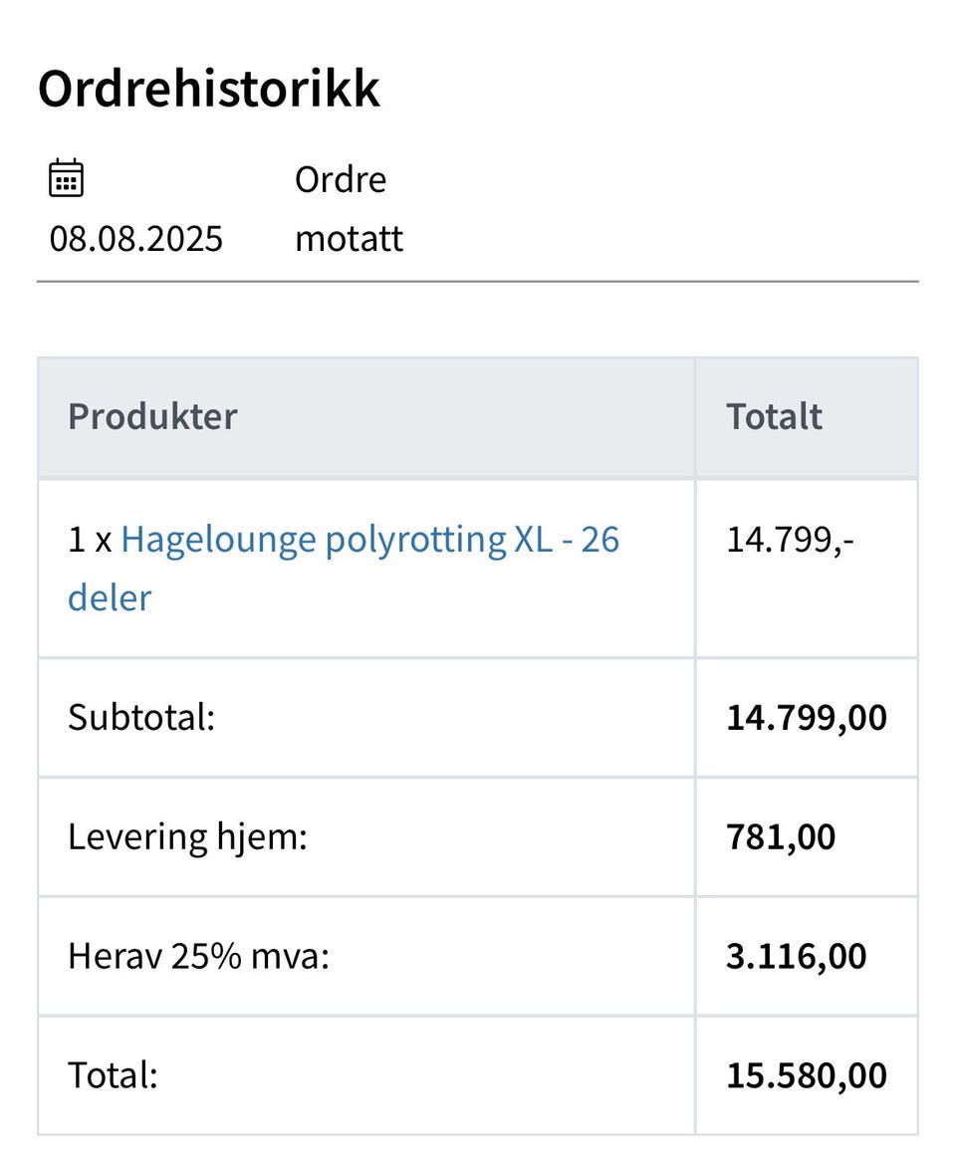Select the subtotal amount 14.799,00
Image resolution: width=956 pixels, height=1158 pixels.
(x=807, y=717)
